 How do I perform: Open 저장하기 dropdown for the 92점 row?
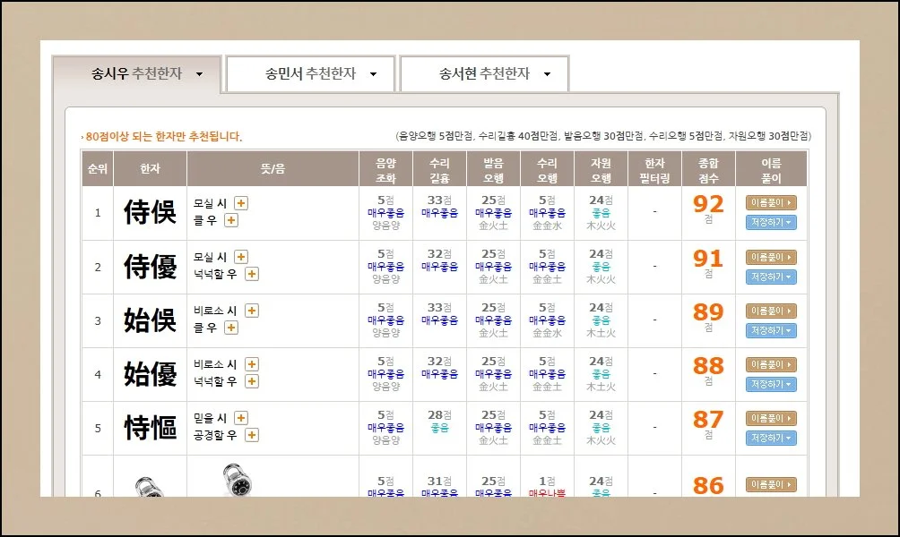(771, 223)
